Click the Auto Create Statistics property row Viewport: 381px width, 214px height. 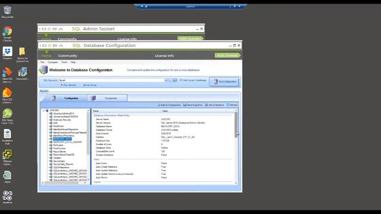[x=163, y=167]
